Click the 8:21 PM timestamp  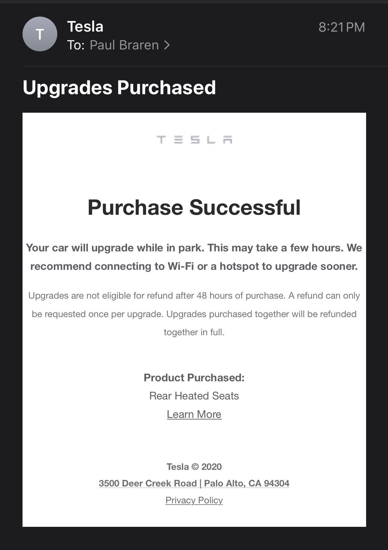(x=342, y=27)
